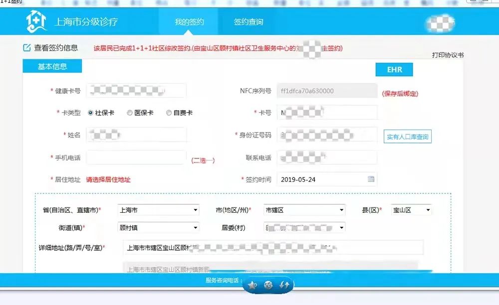
Task: Select the 自费卡 radio button
Action: (x=169, y=113)
